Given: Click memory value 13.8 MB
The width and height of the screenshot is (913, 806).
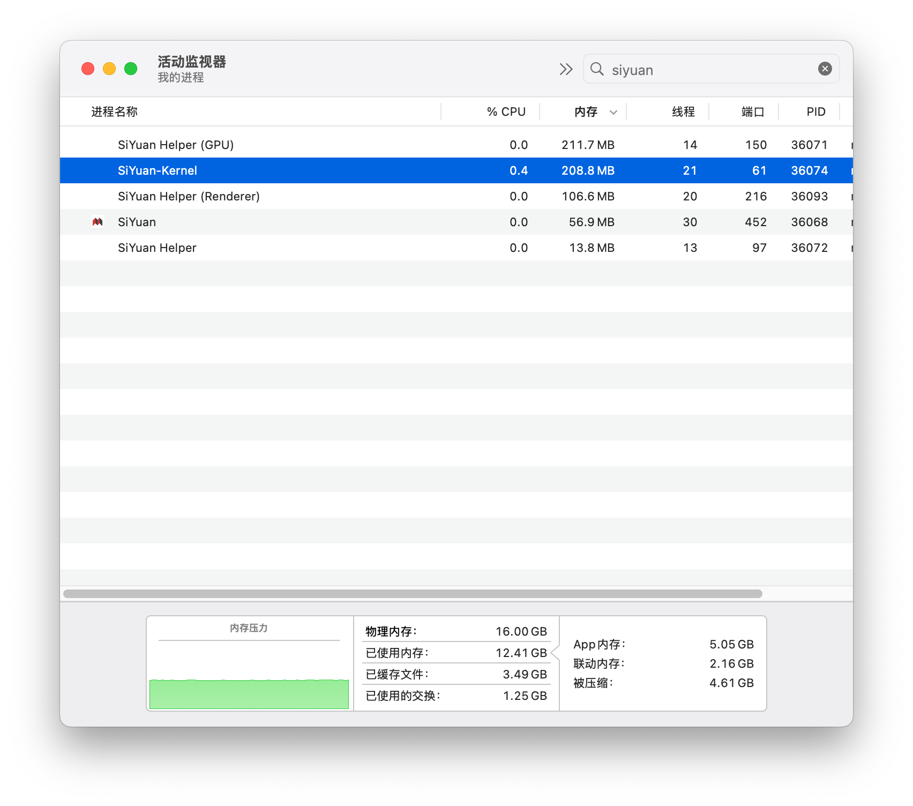Looking at the screenshot, I should [x=592, y=248].
